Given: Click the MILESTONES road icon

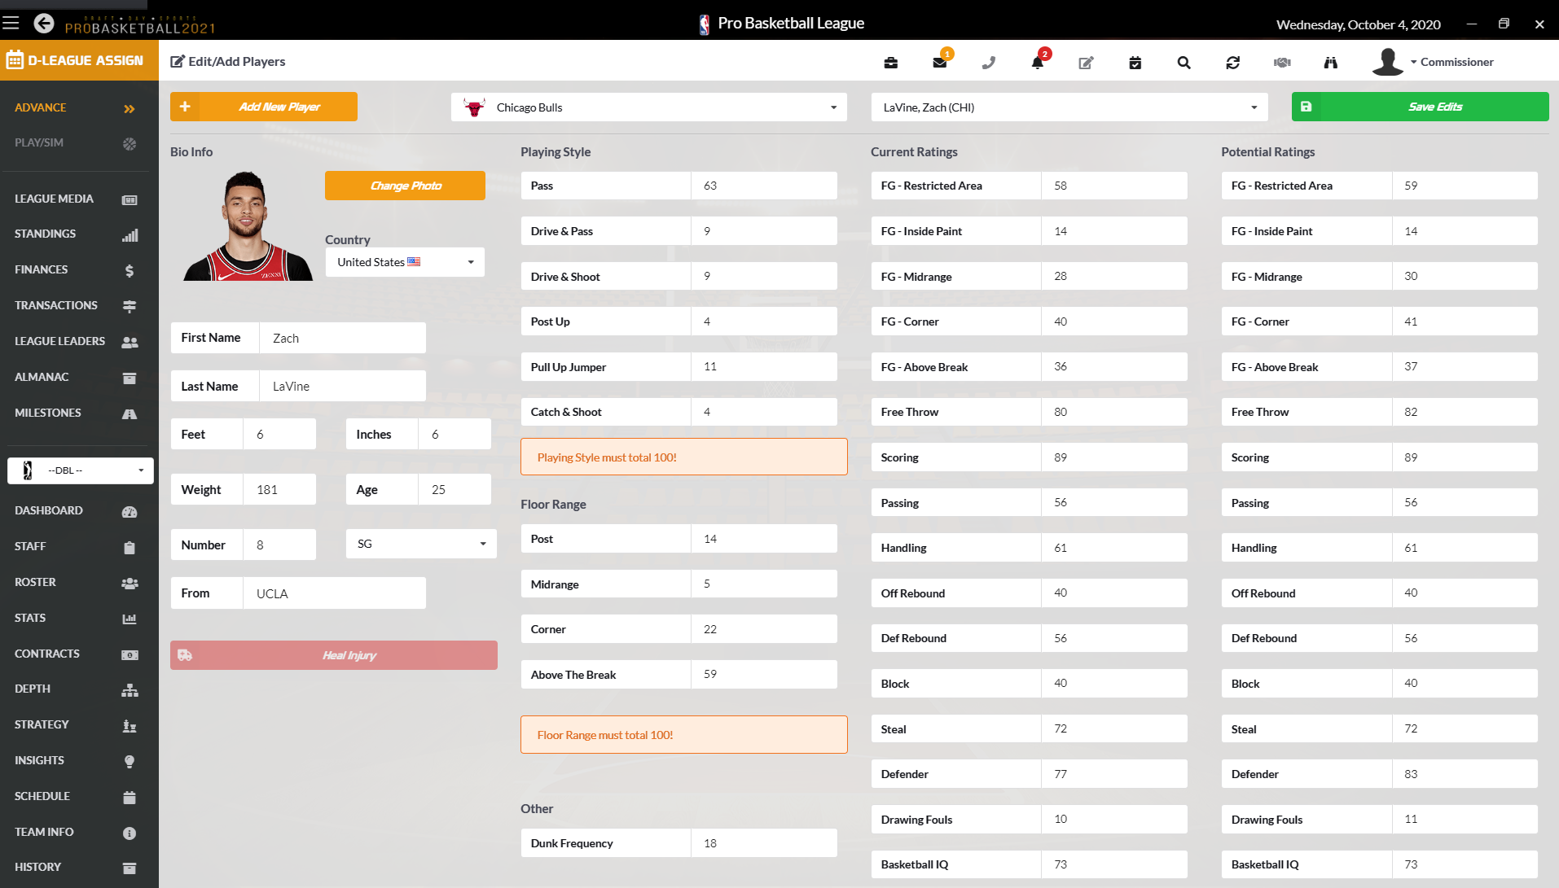Looking at the screenshot, I should (130, 414).
